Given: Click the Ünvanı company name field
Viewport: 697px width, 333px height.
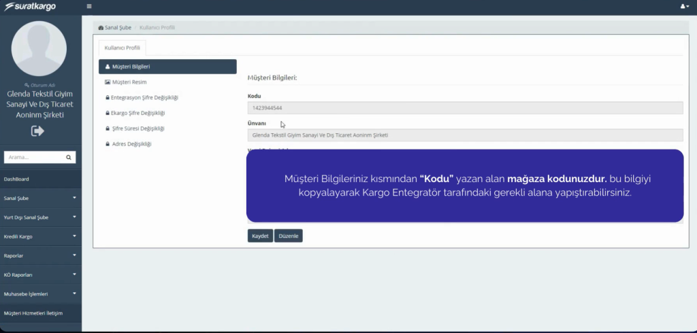Looking at the screenshot, I should pyautogui.click(x=465, y=135).
